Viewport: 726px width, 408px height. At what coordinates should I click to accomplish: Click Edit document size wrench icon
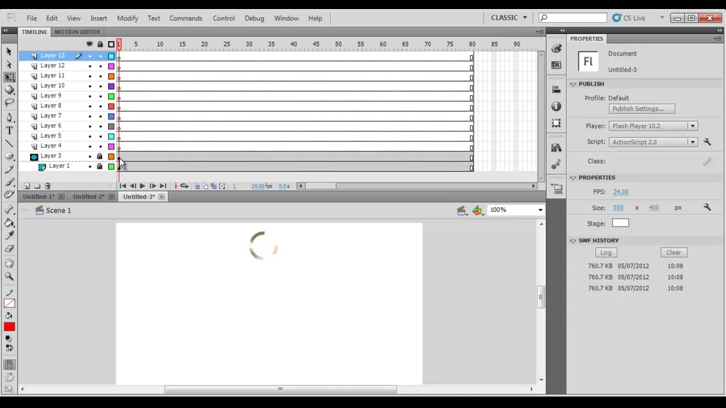coord(707,207)
